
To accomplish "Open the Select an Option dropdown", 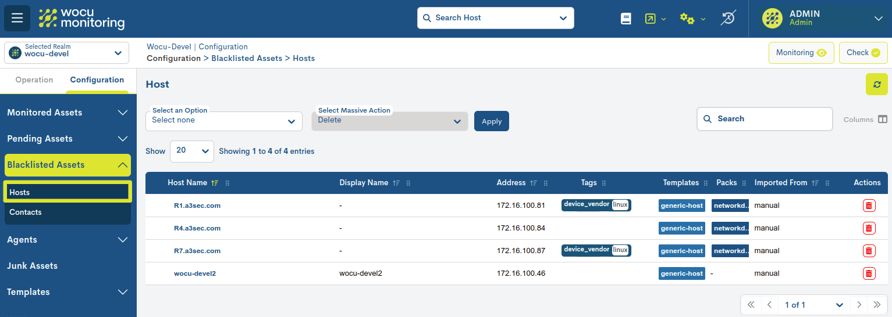I will click(x=223, y=121).
